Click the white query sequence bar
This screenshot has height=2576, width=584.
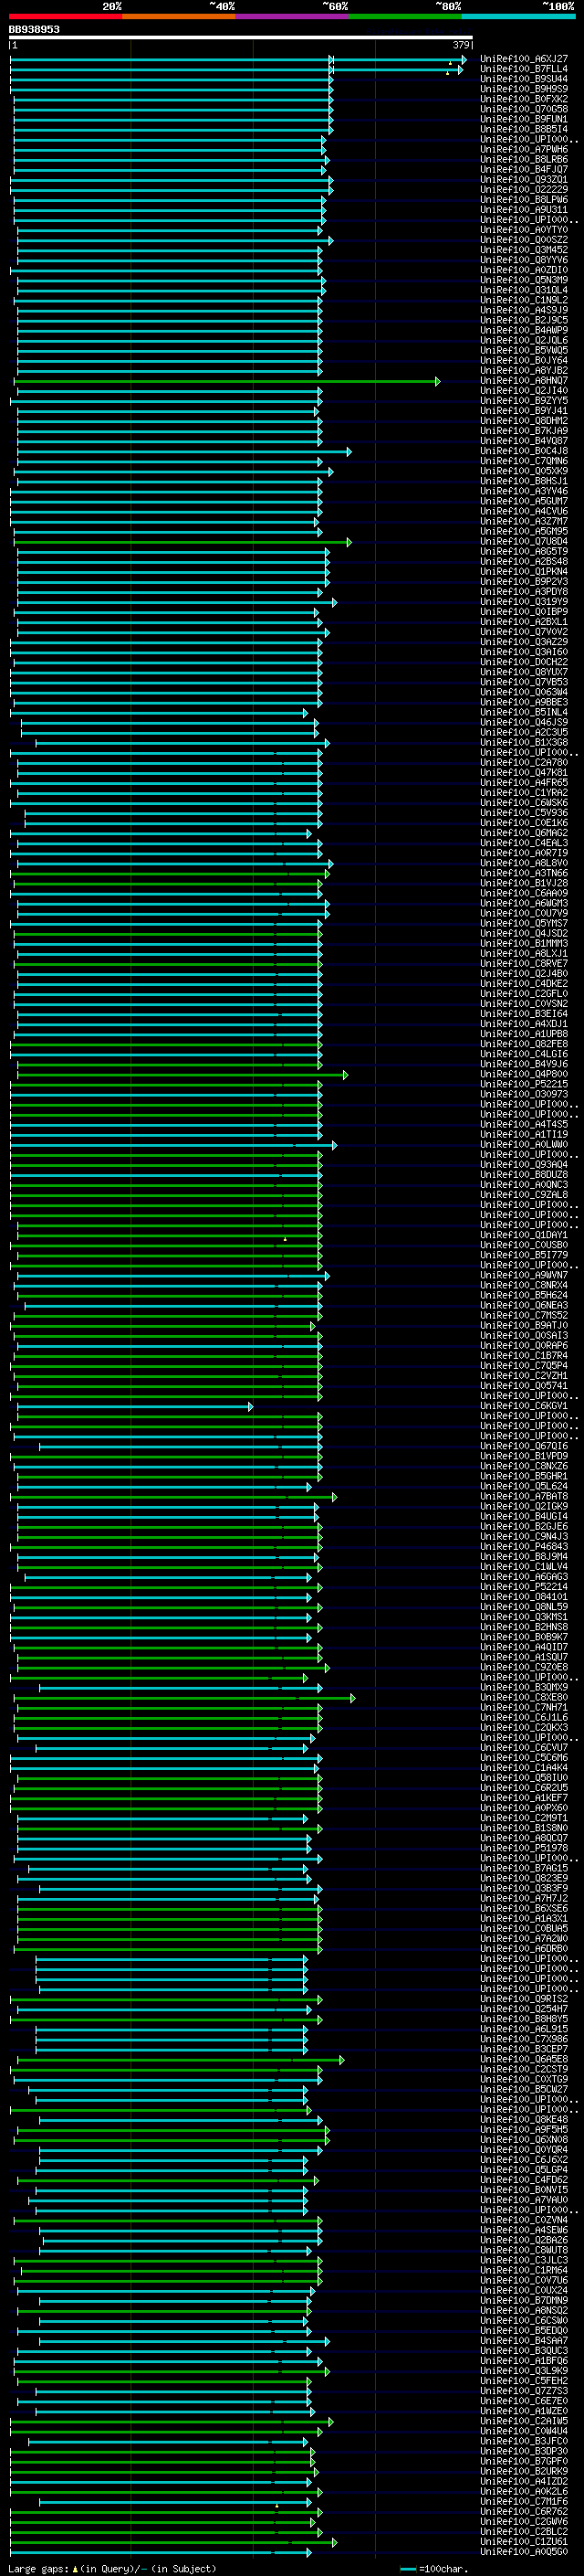point(241,38)
